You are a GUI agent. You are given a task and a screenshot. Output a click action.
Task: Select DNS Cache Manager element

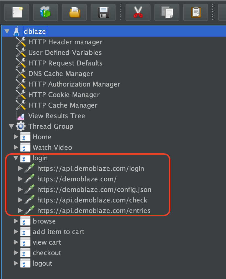point(61,74)
